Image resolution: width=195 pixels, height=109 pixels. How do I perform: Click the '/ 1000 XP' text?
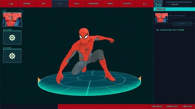click(174, 5)
